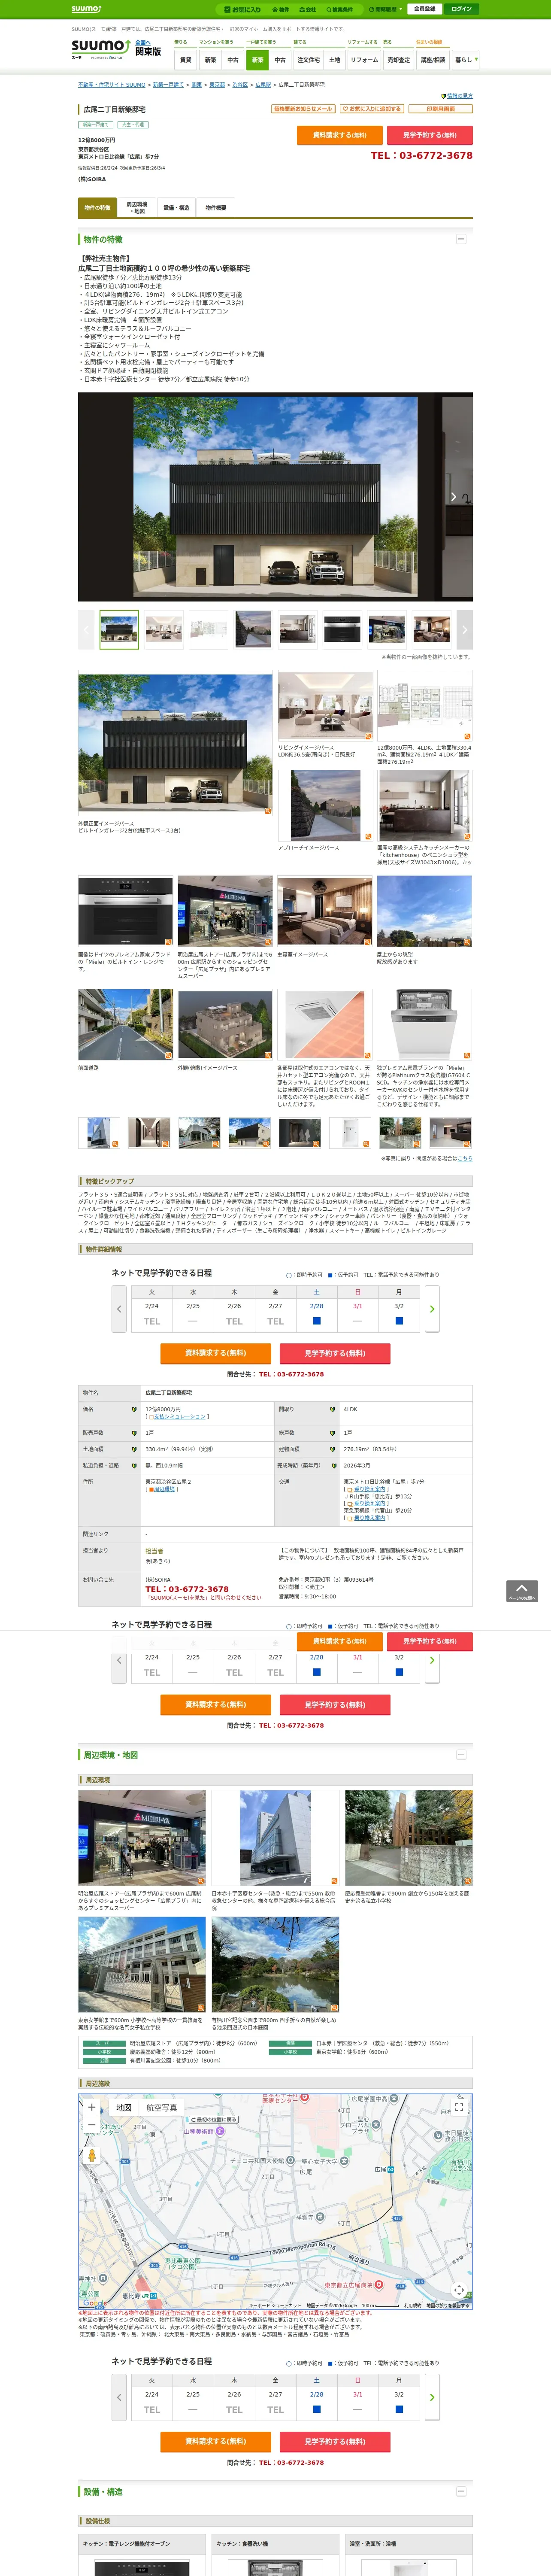Image resolution: width=551 pixels, height=2576 pixels.
Task: Collapse the 物件の特徴 section toggle
Action: 461,239
